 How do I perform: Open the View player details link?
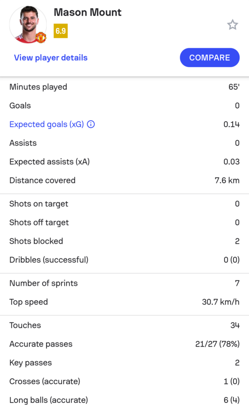(x=51, y=58)
